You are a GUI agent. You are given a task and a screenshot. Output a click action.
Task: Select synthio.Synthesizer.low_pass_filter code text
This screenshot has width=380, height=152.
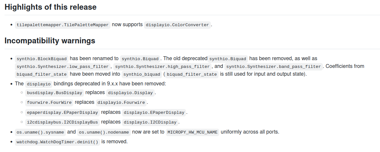(63, 67)
